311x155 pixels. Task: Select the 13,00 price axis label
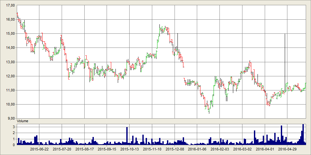click(x=11, y=62)
